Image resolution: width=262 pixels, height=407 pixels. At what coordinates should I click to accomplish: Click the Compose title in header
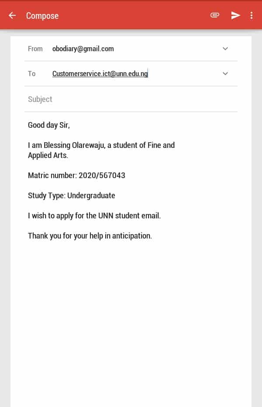(42, 16)
